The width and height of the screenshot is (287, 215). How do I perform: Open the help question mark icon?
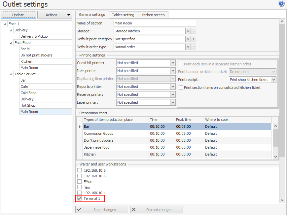click(x=281, y=4)
